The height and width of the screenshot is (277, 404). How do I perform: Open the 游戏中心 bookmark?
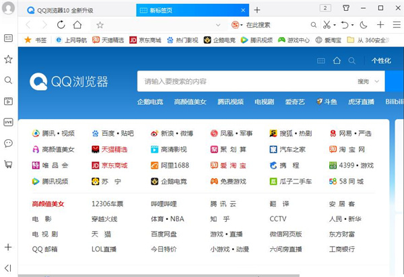(294, 40)
